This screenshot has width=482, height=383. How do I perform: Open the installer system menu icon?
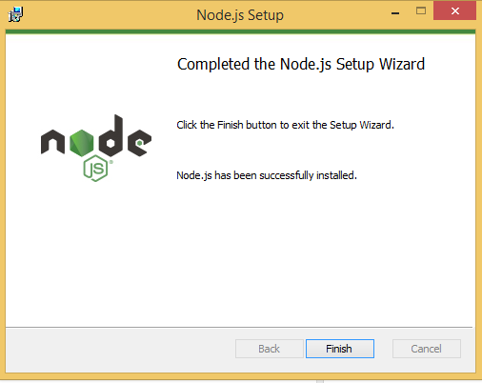point(15,14)
